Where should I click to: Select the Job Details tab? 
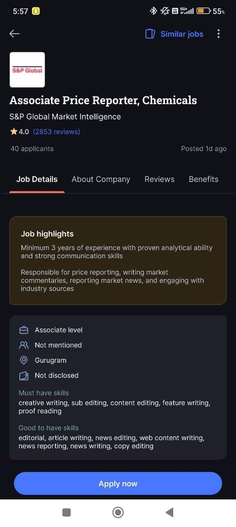(x=37, y=180)
